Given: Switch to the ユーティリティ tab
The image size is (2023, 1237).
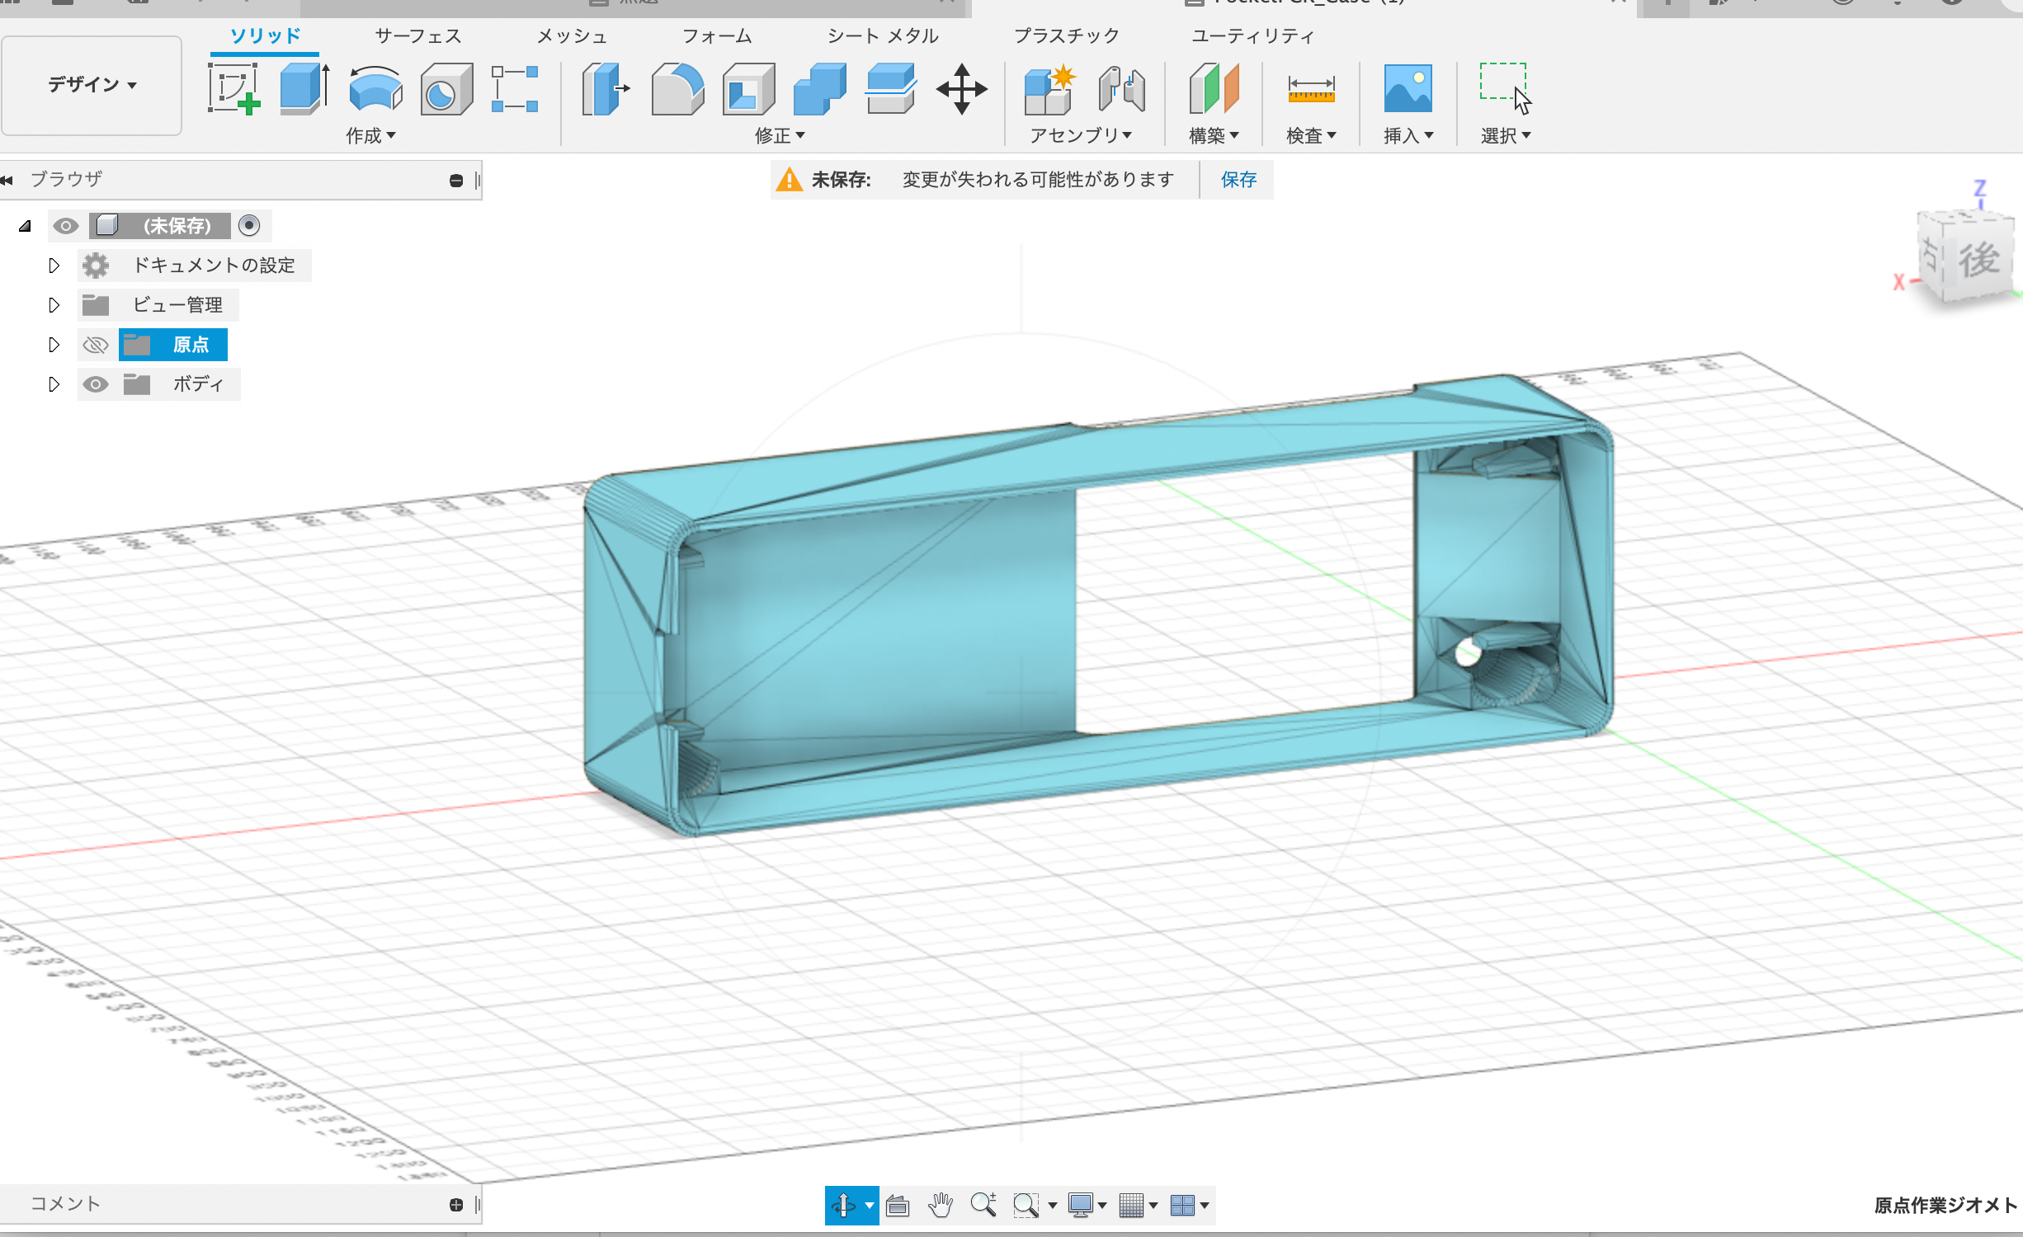Looking at the screenshot, I should 1252,36.
